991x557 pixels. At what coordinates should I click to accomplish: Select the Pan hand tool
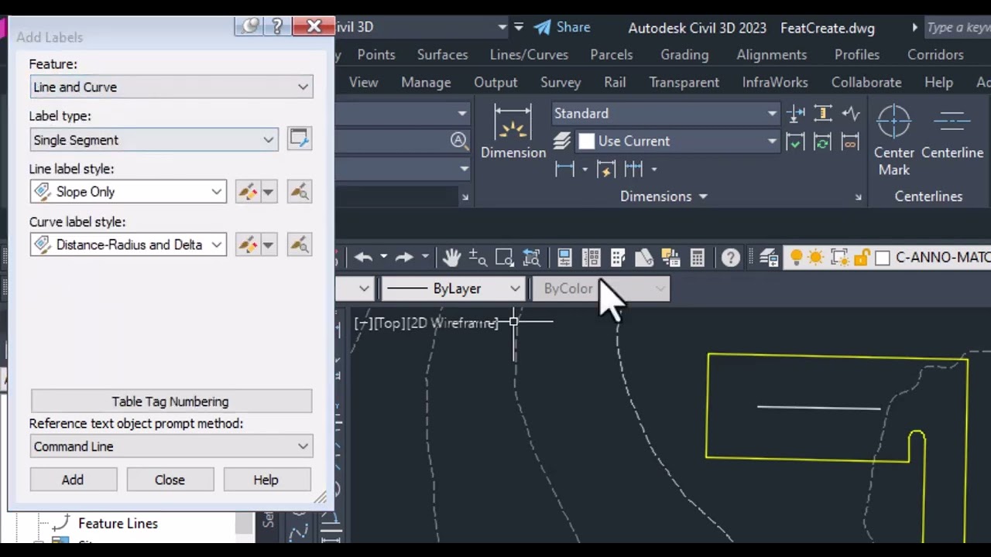point(451,258)
